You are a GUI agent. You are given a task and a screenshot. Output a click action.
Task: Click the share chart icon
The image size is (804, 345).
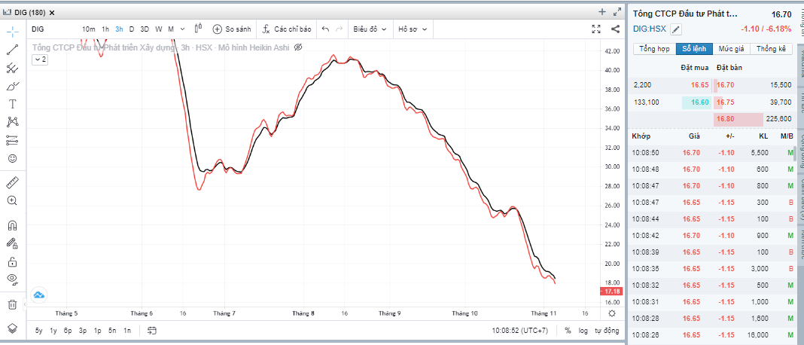coord(615,29)
